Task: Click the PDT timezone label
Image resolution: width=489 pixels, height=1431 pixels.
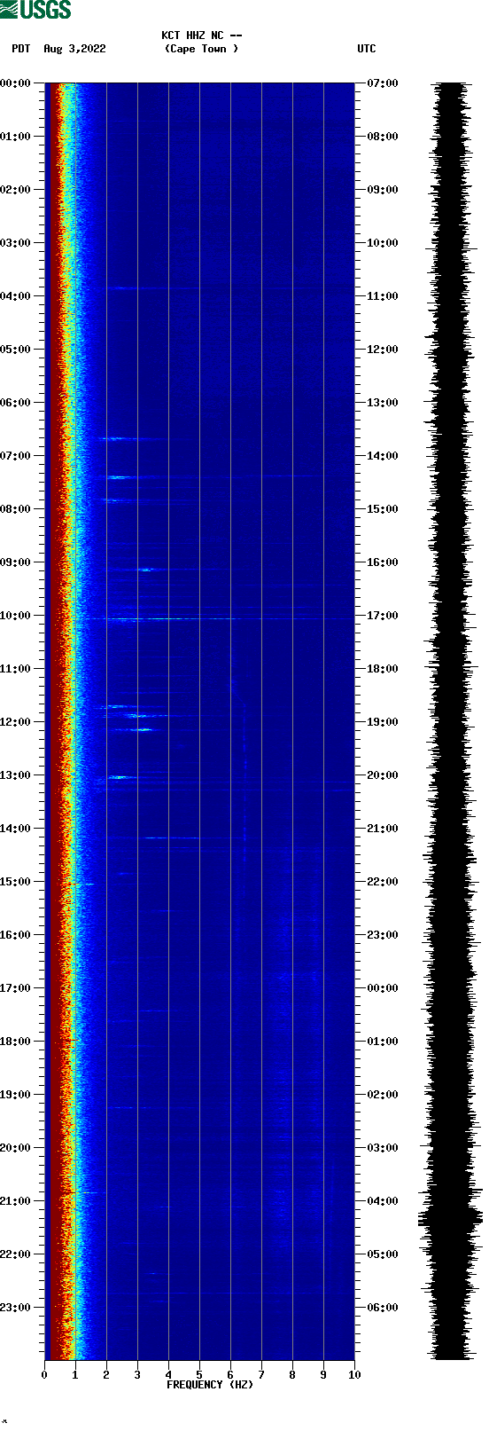Action: [21, 49]
